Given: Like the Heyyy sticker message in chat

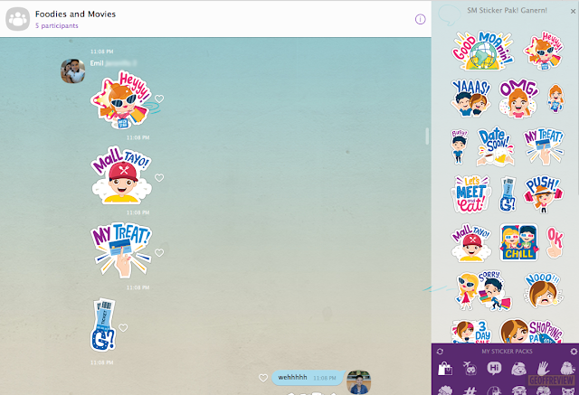Looking at the screenshot, I should coord(159,99).
